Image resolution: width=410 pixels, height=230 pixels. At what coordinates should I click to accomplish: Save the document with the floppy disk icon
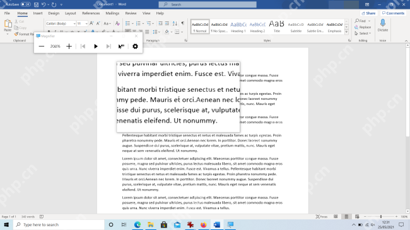[x=37, y=4]
